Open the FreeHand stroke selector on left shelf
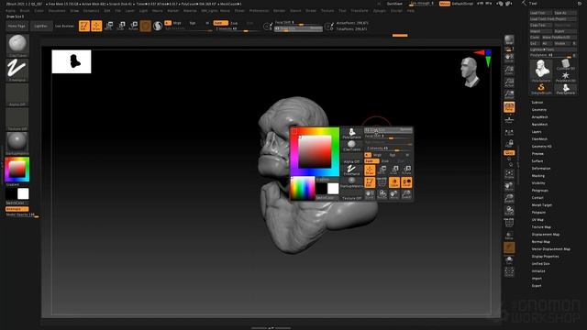Screen dimensions: 587x330 click(x=17, y=70)
